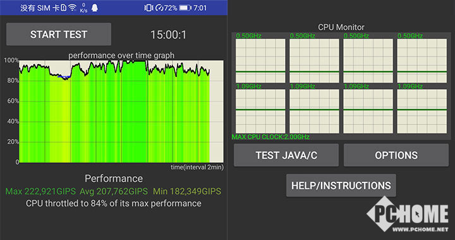Tap the Wi-Fi icon in status bar

[x=72, y=8]
